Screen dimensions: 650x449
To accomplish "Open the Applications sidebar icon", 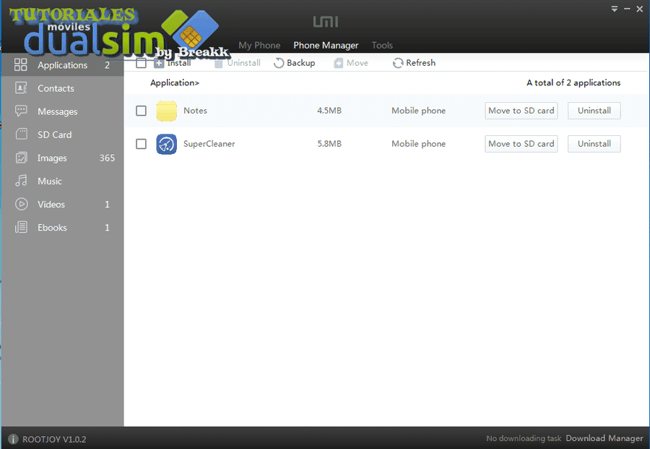I will [20, 65].
